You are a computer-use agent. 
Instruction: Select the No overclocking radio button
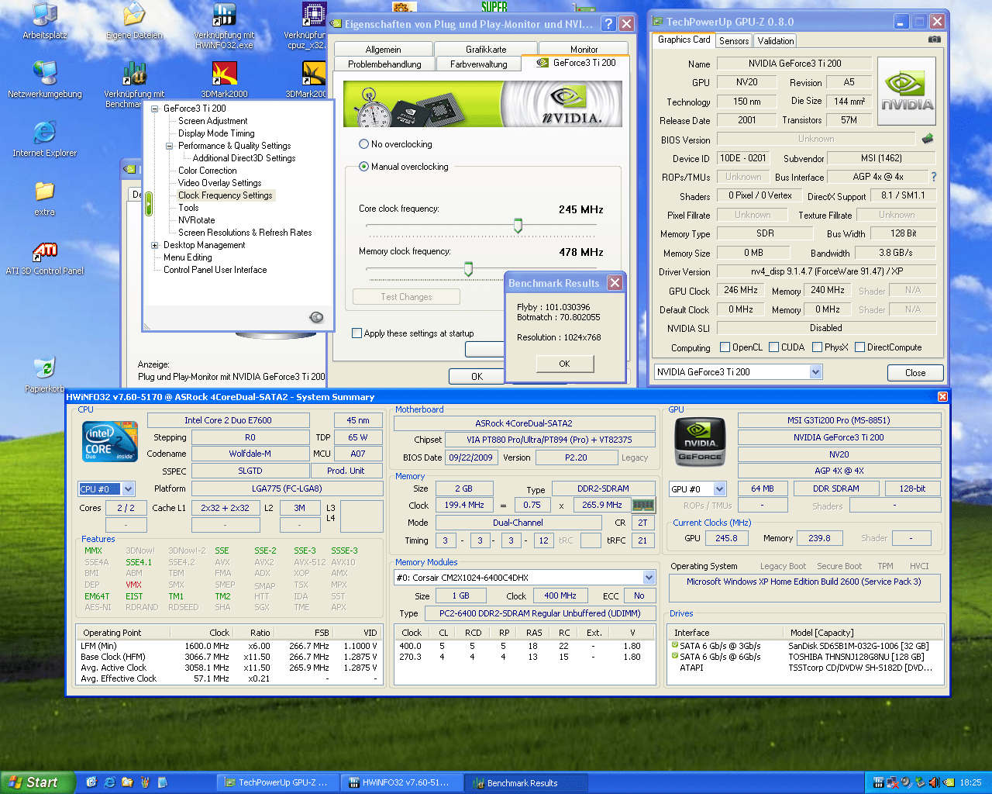[x=363, y=144]
